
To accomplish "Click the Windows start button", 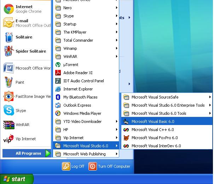I will coord(16,179).
